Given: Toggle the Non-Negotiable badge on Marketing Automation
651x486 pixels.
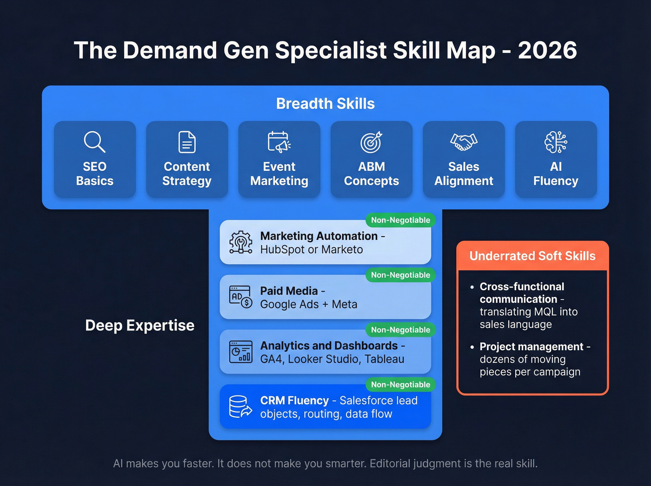Looking at the screenshot, I should click(x=400, y=220).
